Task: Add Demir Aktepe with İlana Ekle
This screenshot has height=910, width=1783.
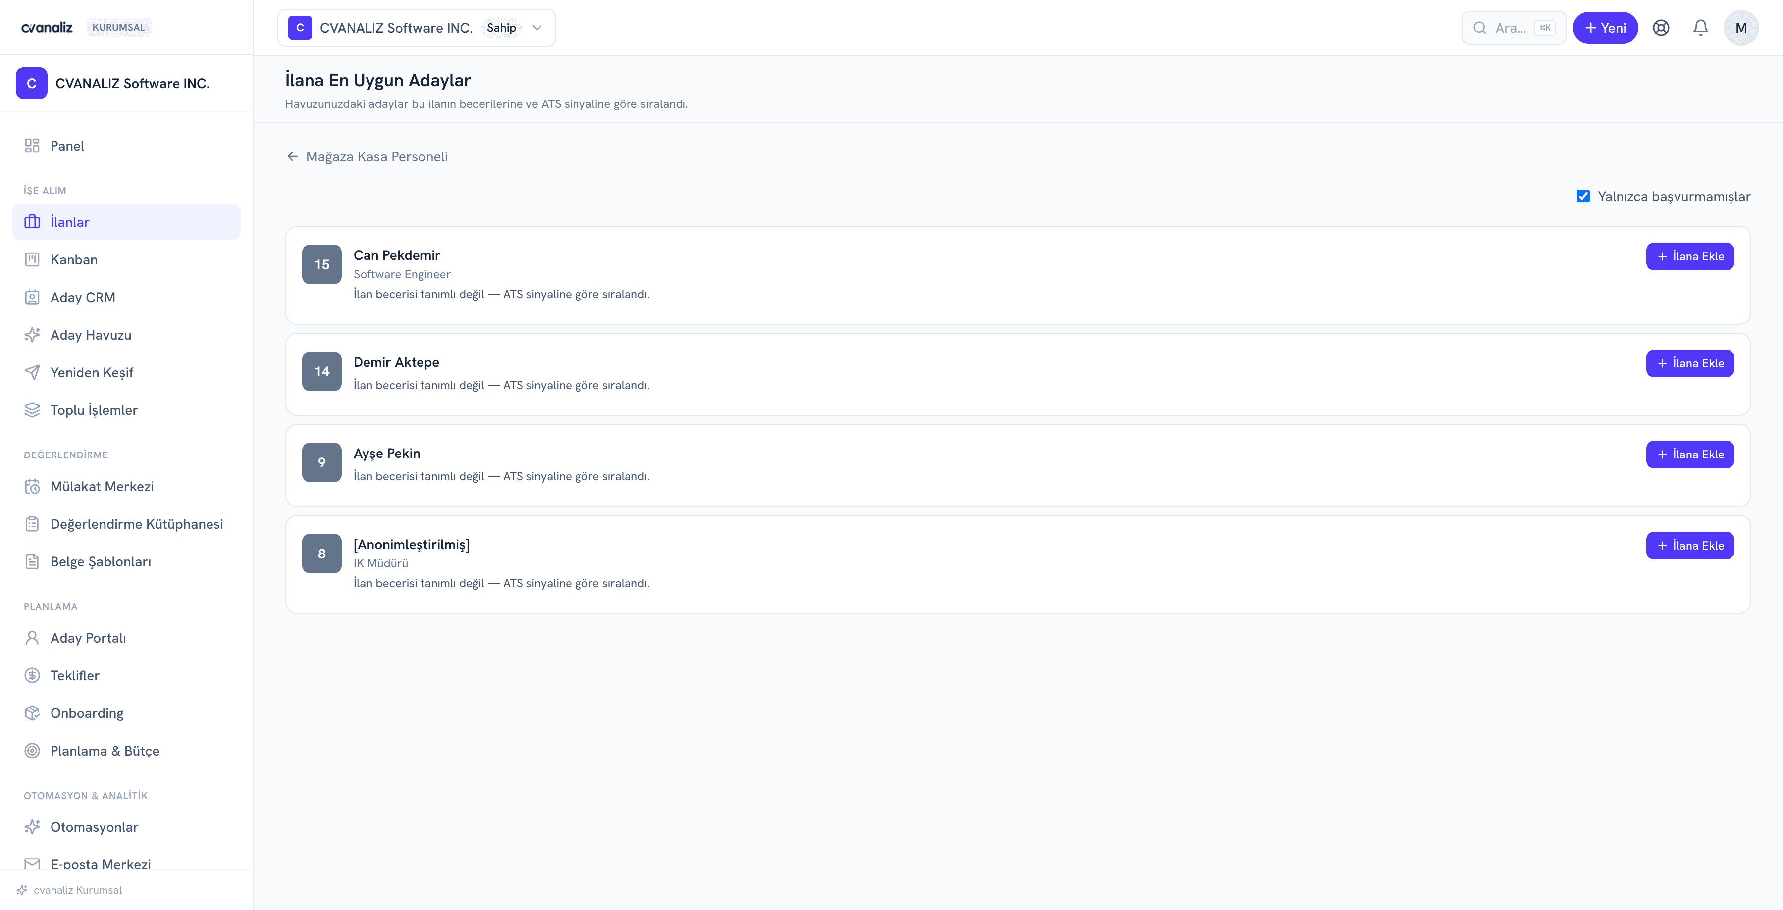Action: [x=1690, y=363]
